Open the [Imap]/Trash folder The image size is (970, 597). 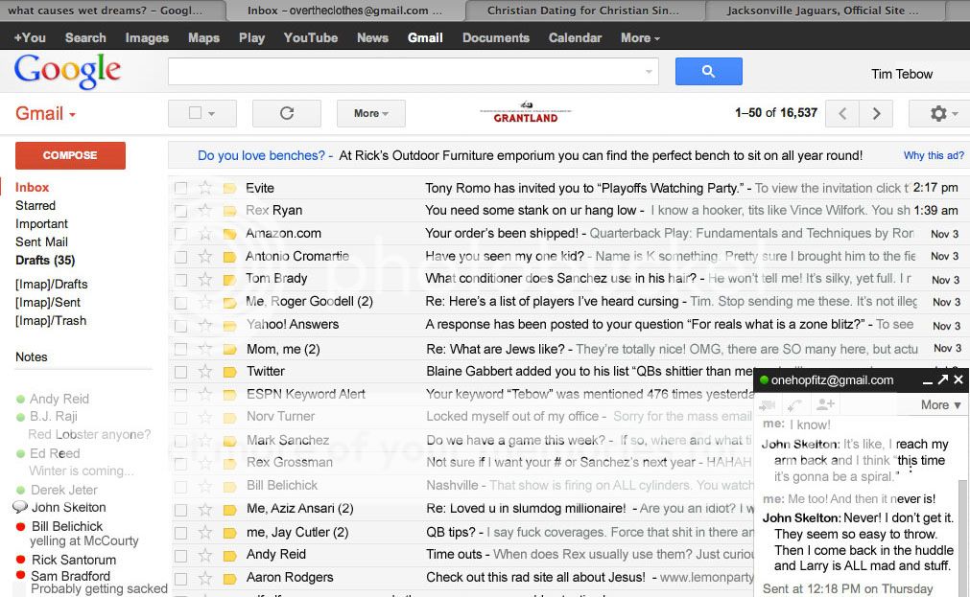coord(51,320)
